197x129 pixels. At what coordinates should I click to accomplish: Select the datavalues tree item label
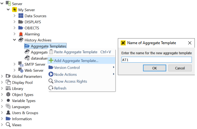[39, 58]
